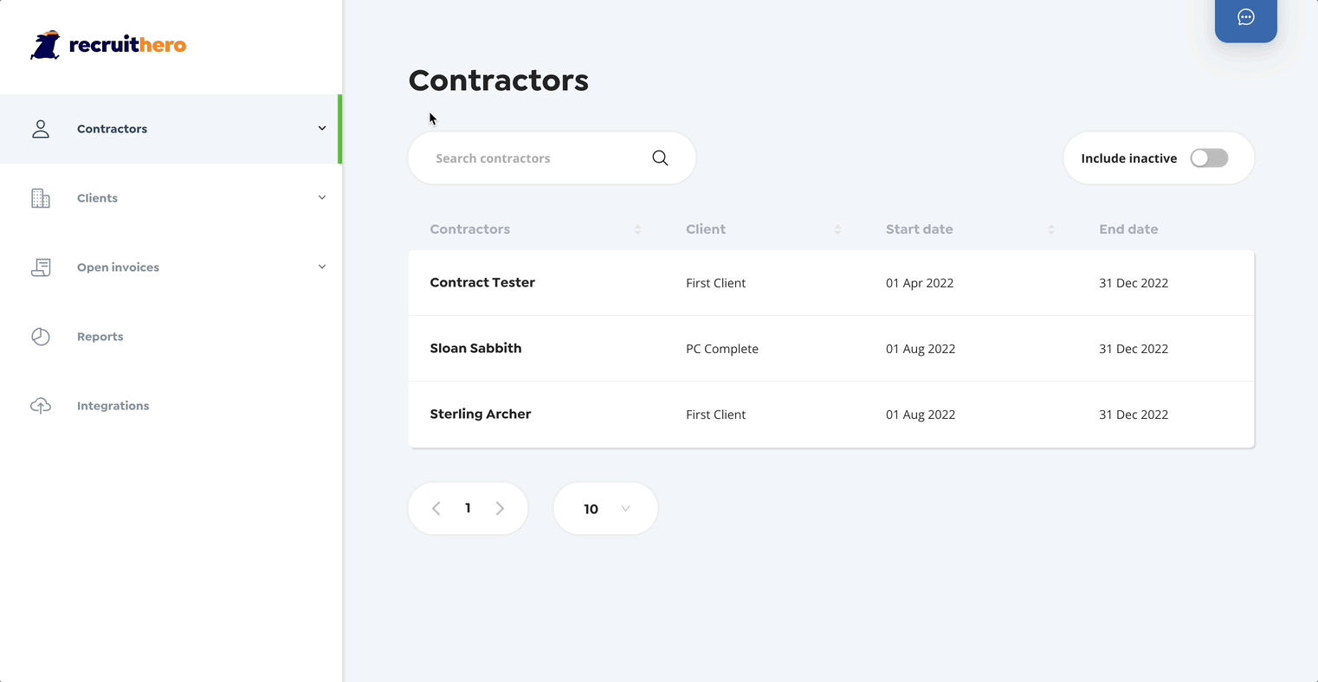This screenshot has height=682, width=1318.
Task: Click the recruithero logo
Action: pyautogui.click(x=107, y=45)
